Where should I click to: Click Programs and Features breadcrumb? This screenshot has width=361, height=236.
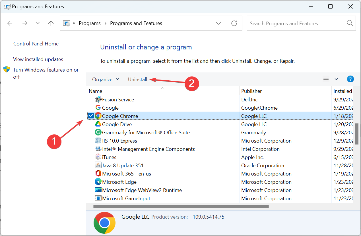(x=136, y=23)
